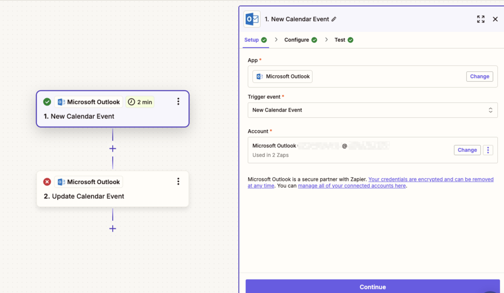Screen dimensions: 504x293
Task: Open the manage connected accounts link
Action: [351, 186]
